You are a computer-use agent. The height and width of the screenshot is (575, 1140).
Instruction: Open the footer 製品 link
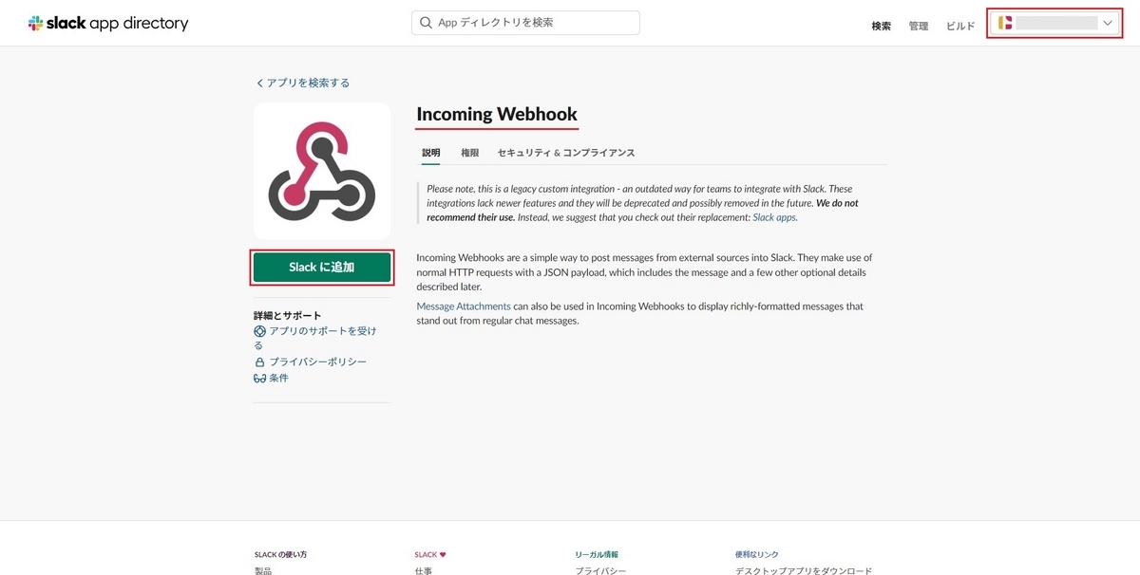tap(263, 570)
